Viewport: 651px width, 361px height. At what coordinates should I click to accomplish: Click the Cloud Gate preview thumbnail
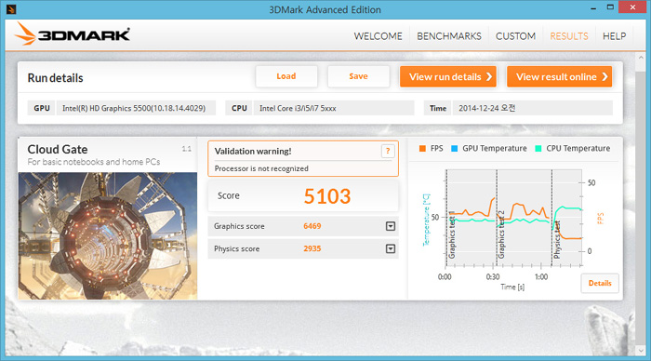[x=108, y=236]
